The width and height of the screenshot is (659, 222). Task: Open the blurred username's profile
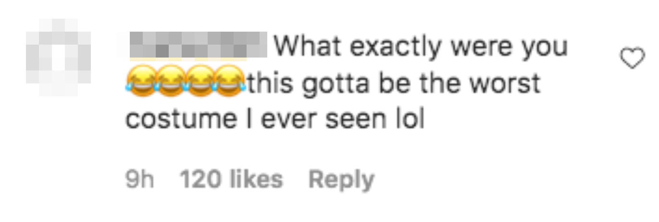coord(199,46)
